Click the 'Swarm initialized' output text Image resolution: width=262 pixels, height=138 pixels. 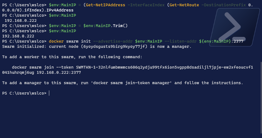pos(24,46)
